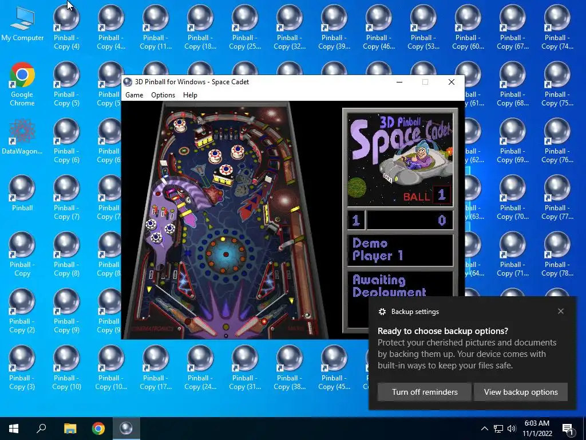The width and height of the screenshot is (586, 440).
Task: Select Pinball - Copy (46...) shortcut
Action: coord(379,27)
